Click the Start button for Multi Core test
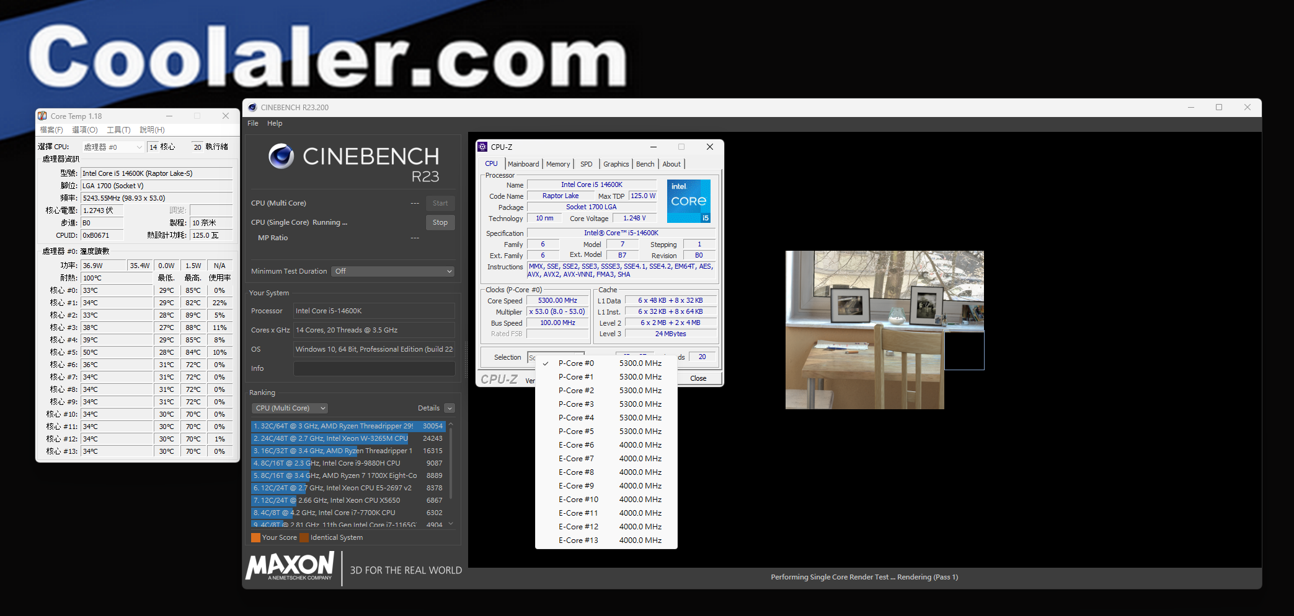This screenshot has width=1294, height=616. (x=440, y=203)
